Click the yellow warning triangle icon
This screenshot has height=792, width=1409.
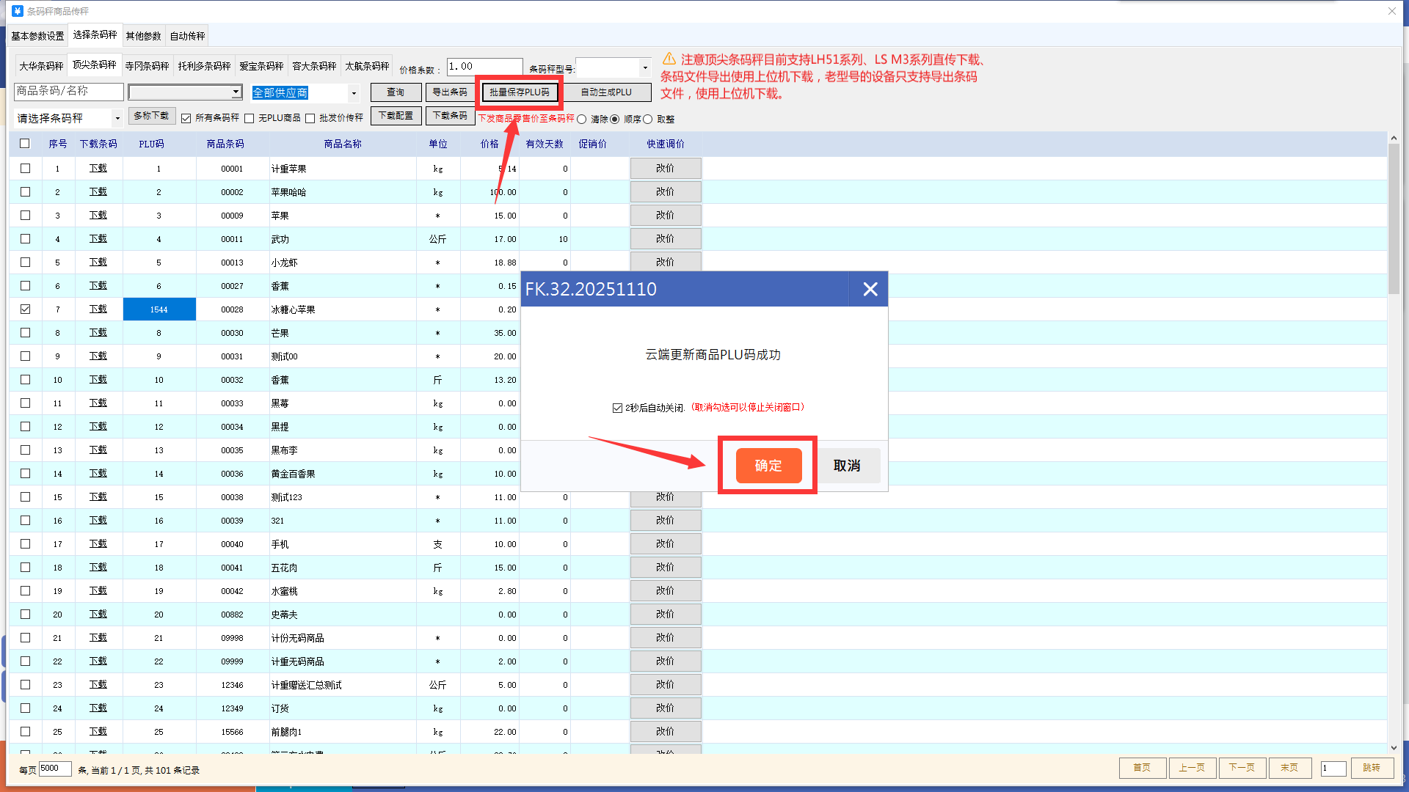coord(669,59)
